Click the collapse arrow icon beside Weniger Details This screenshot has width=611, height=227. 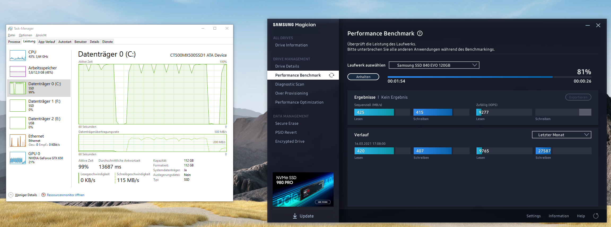(x=11, y=195)
